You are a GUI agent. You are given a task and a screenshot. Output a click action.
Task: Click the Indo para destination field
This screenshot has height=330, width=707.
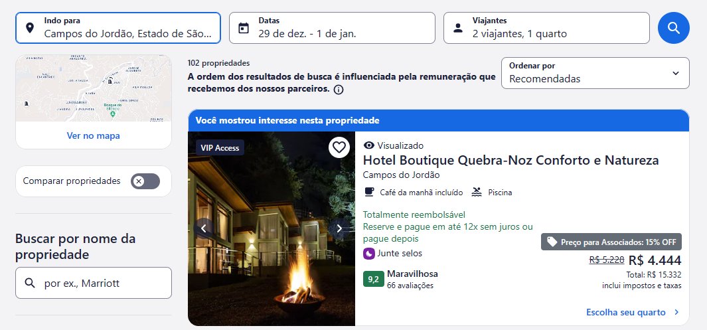(118, 28)
